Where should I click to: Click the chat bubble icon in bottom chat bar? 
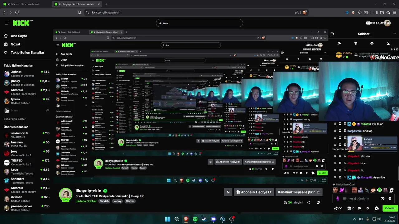[x=359, y=208]
